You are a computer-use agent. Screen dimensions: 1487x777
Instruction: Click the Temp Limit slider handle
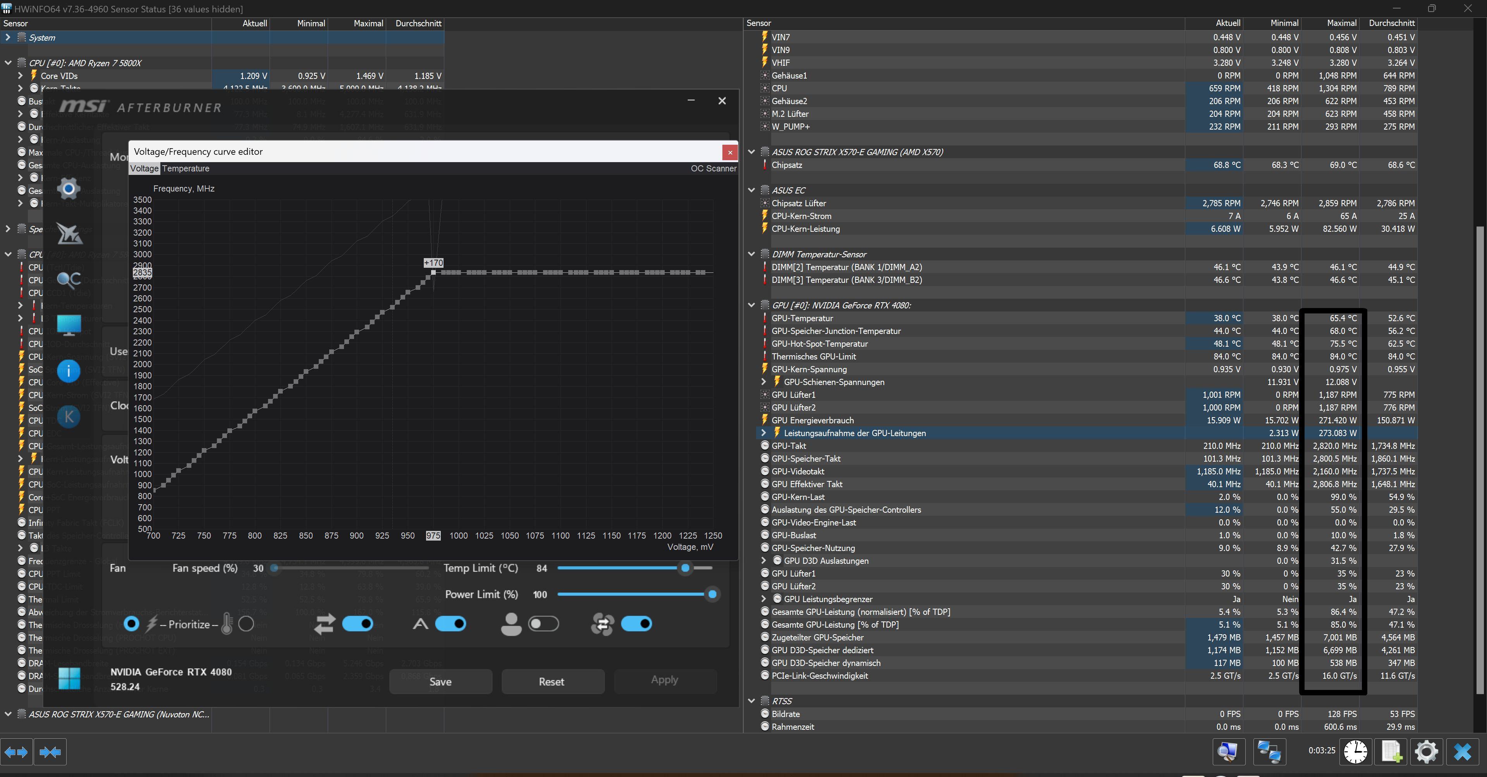[685, 568]
